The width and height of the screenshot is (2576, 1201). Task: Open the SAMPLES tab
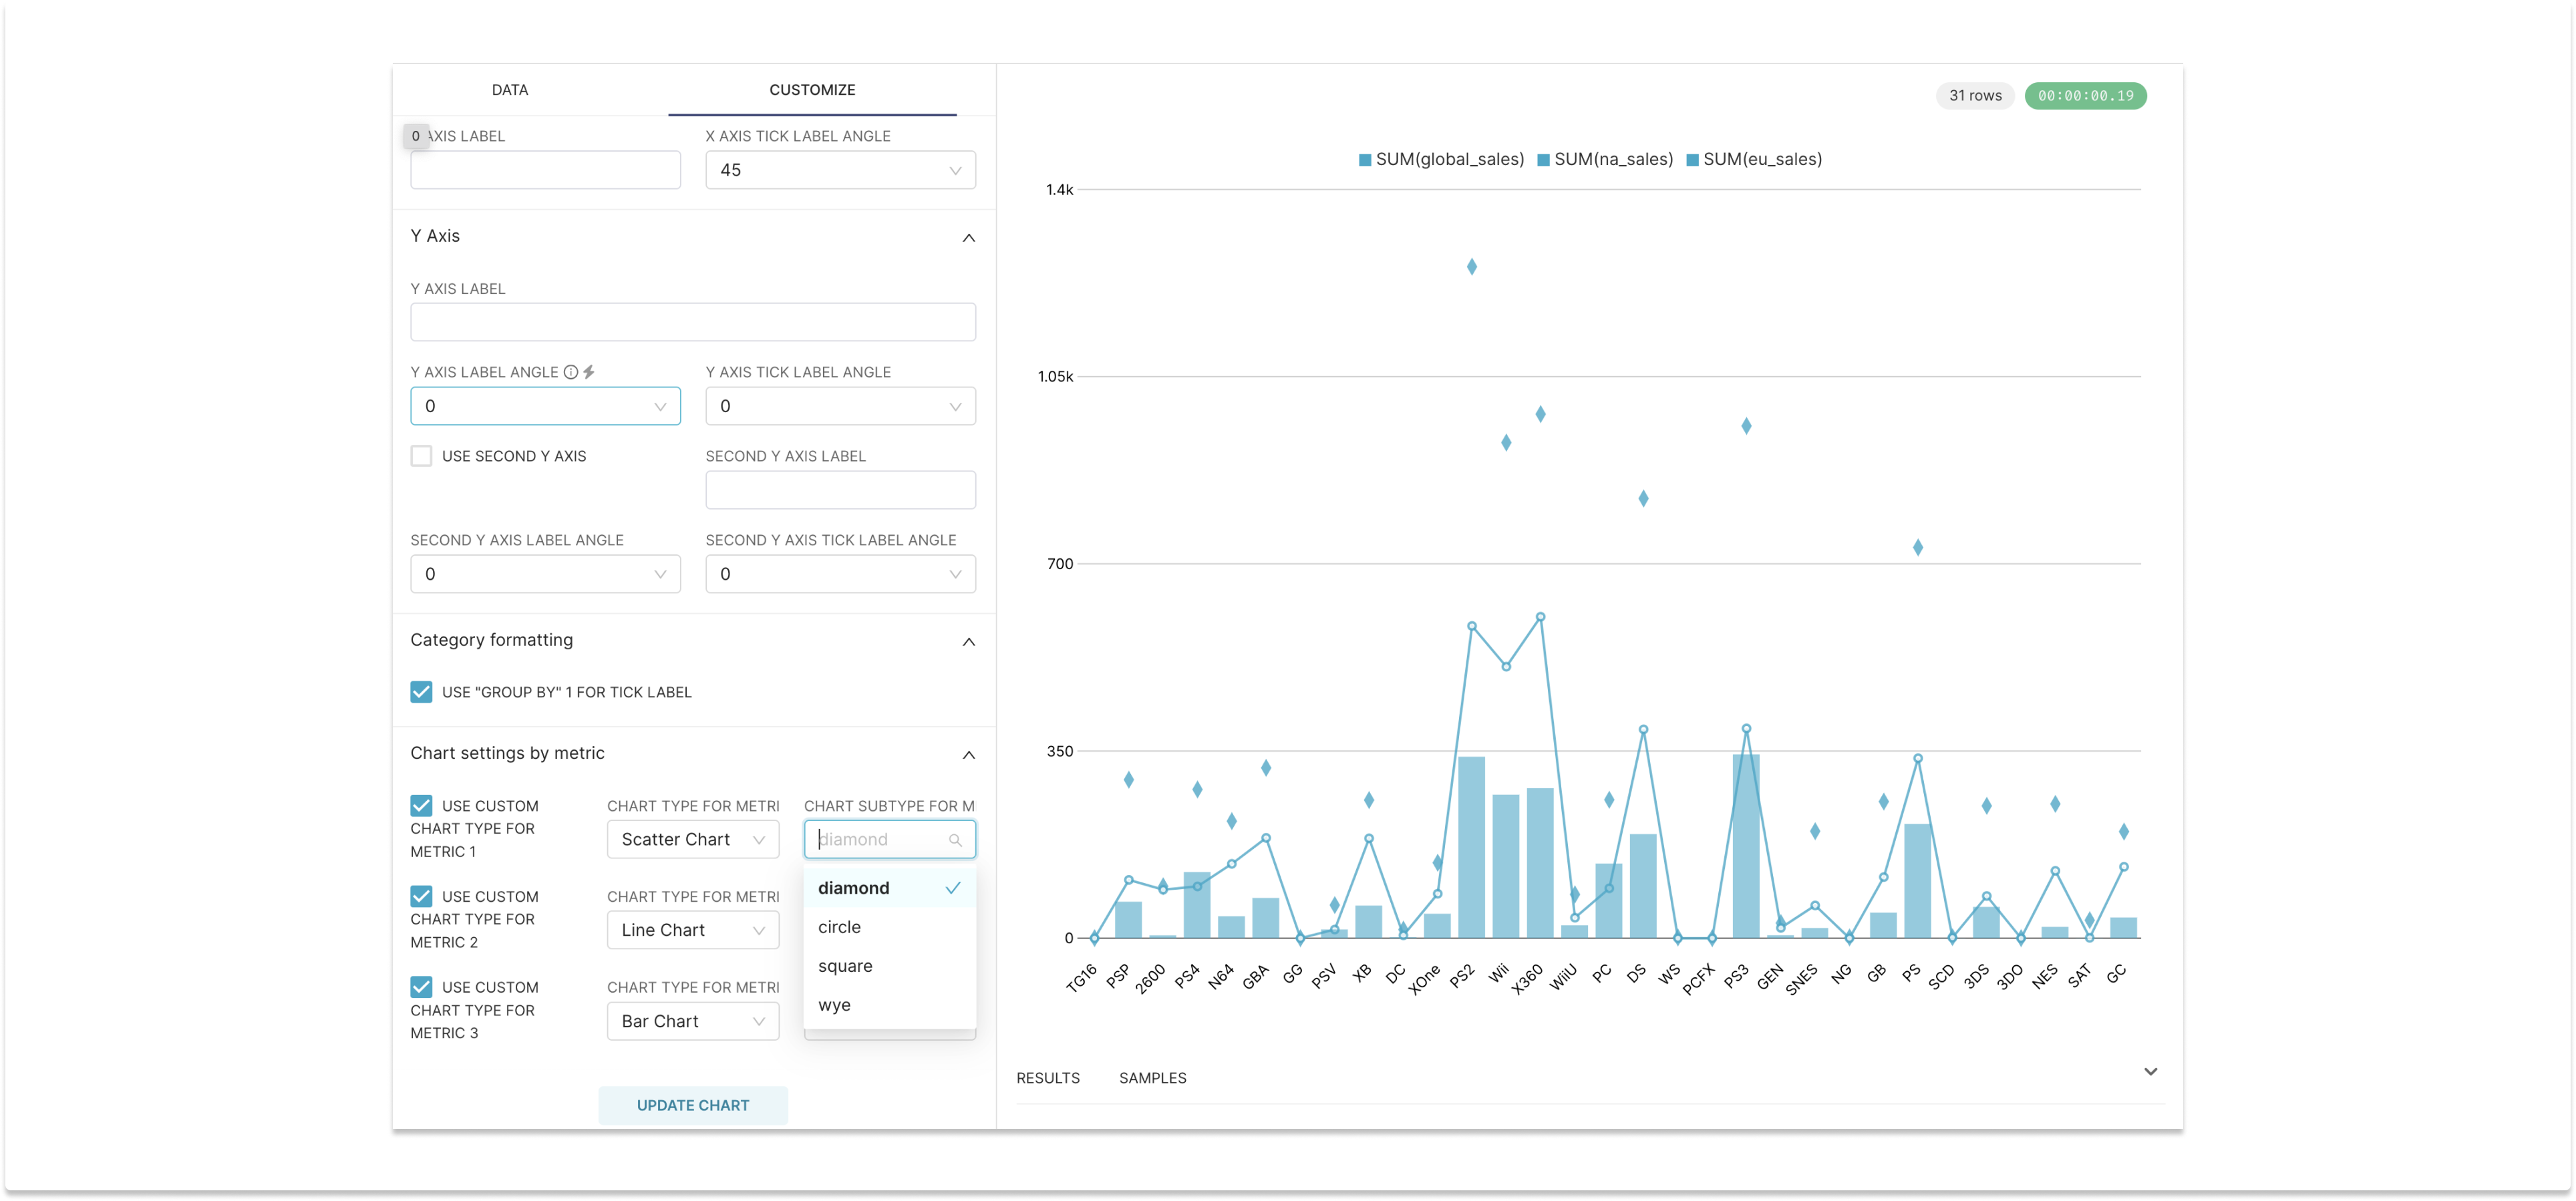point(1152,1078)
